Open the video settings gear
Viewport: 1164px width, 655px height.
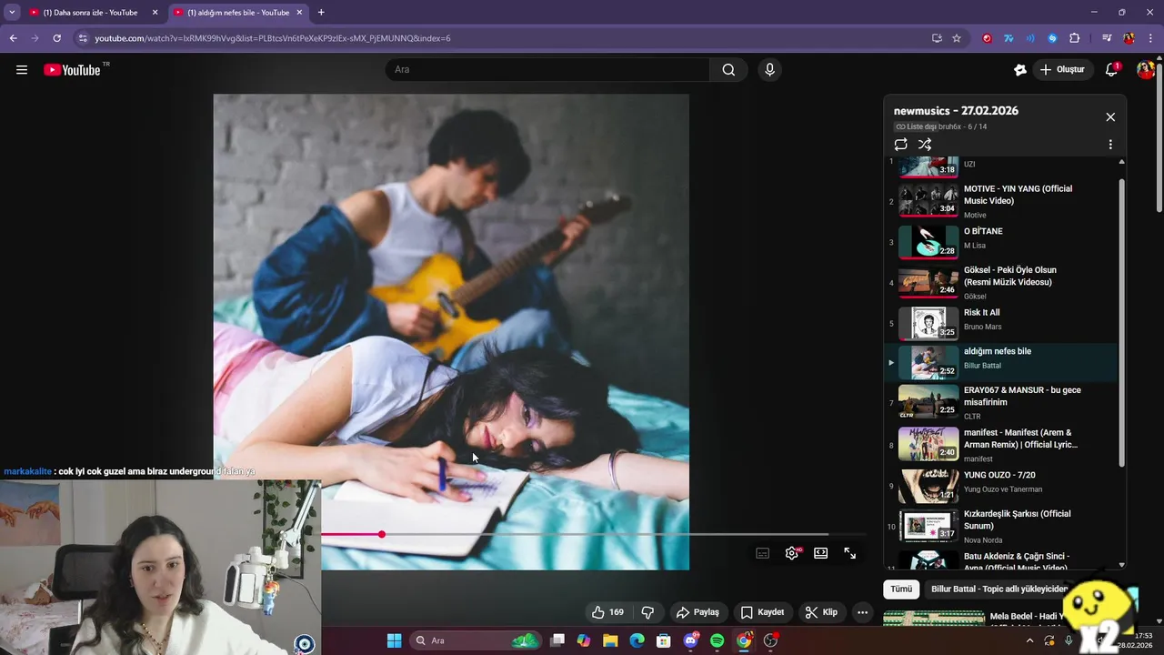coord(792,553)
